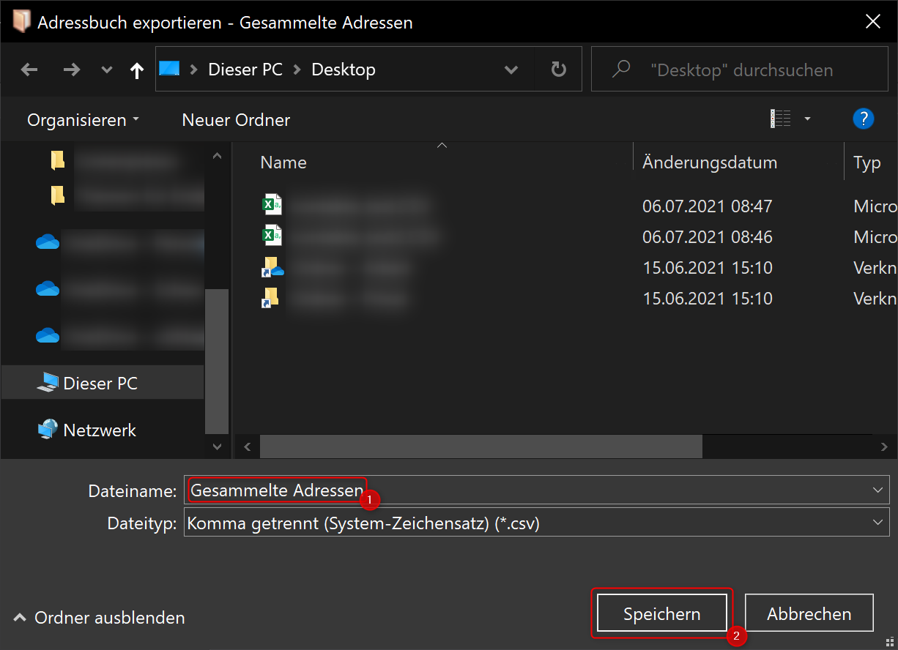This screenshot has height=650, width=898.
Task: Change the view layout icon
Action: coord(781,119)
